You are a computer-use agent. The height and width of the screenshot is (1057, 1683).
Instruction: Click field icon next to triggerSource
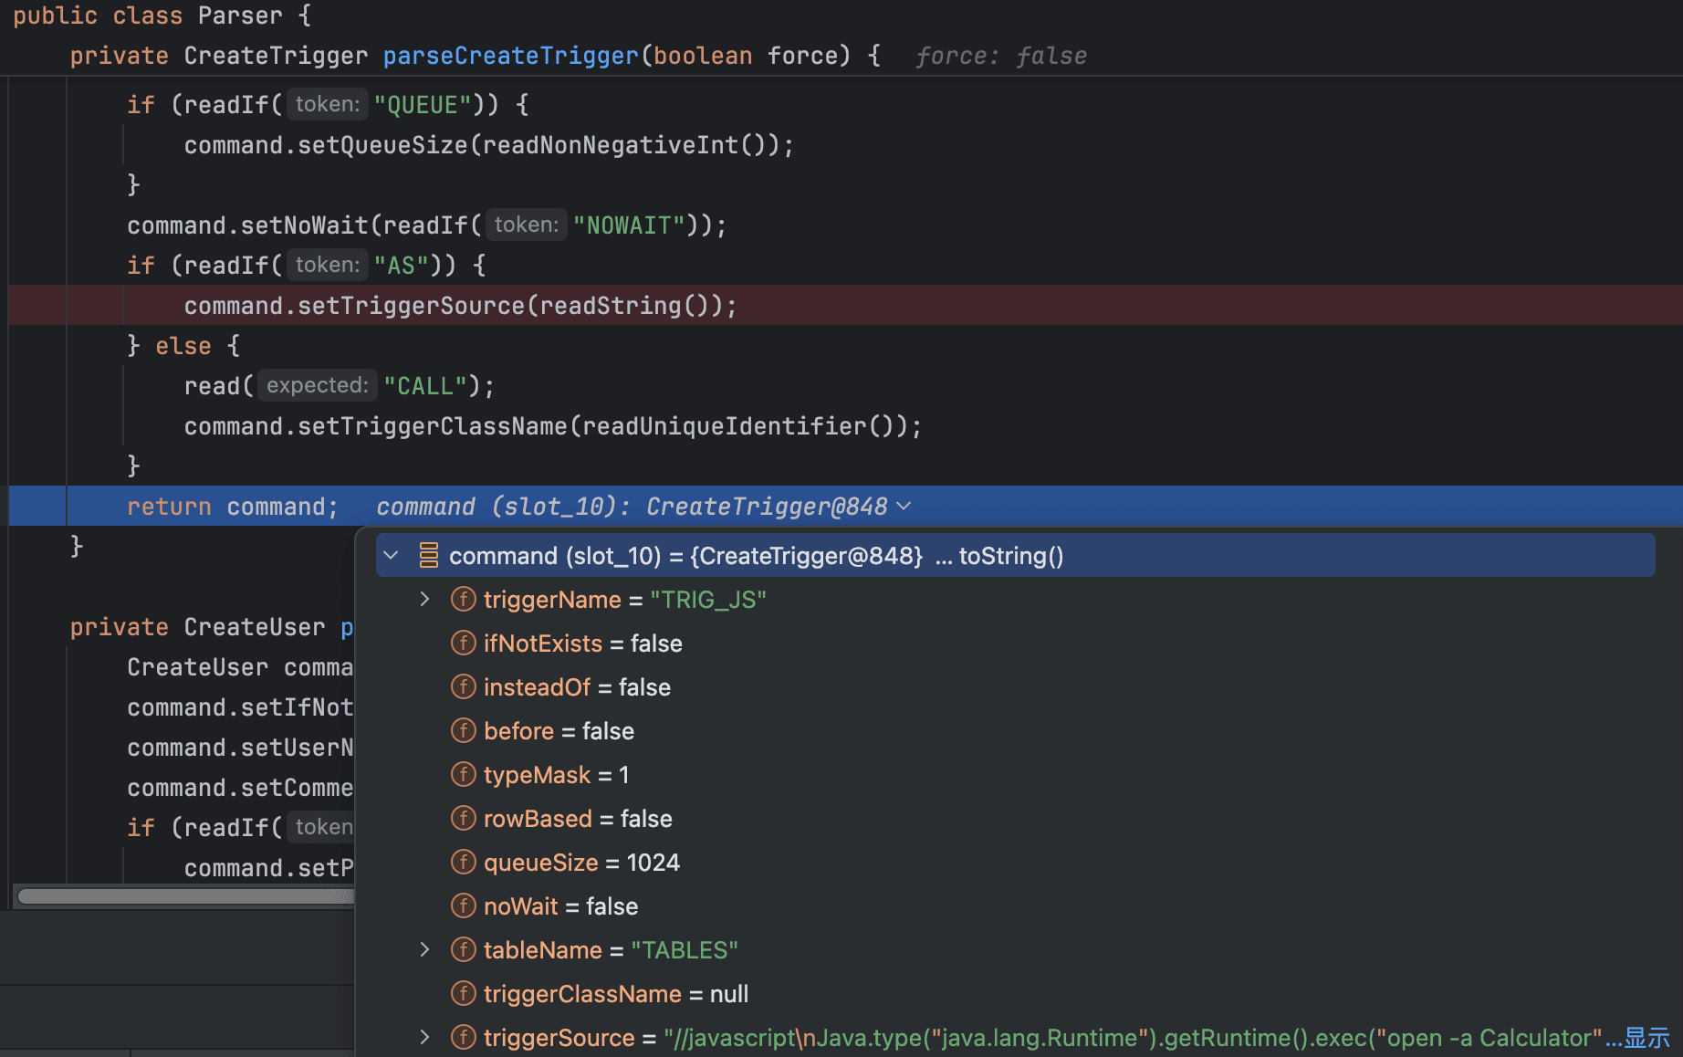[x=464, y=1038]
